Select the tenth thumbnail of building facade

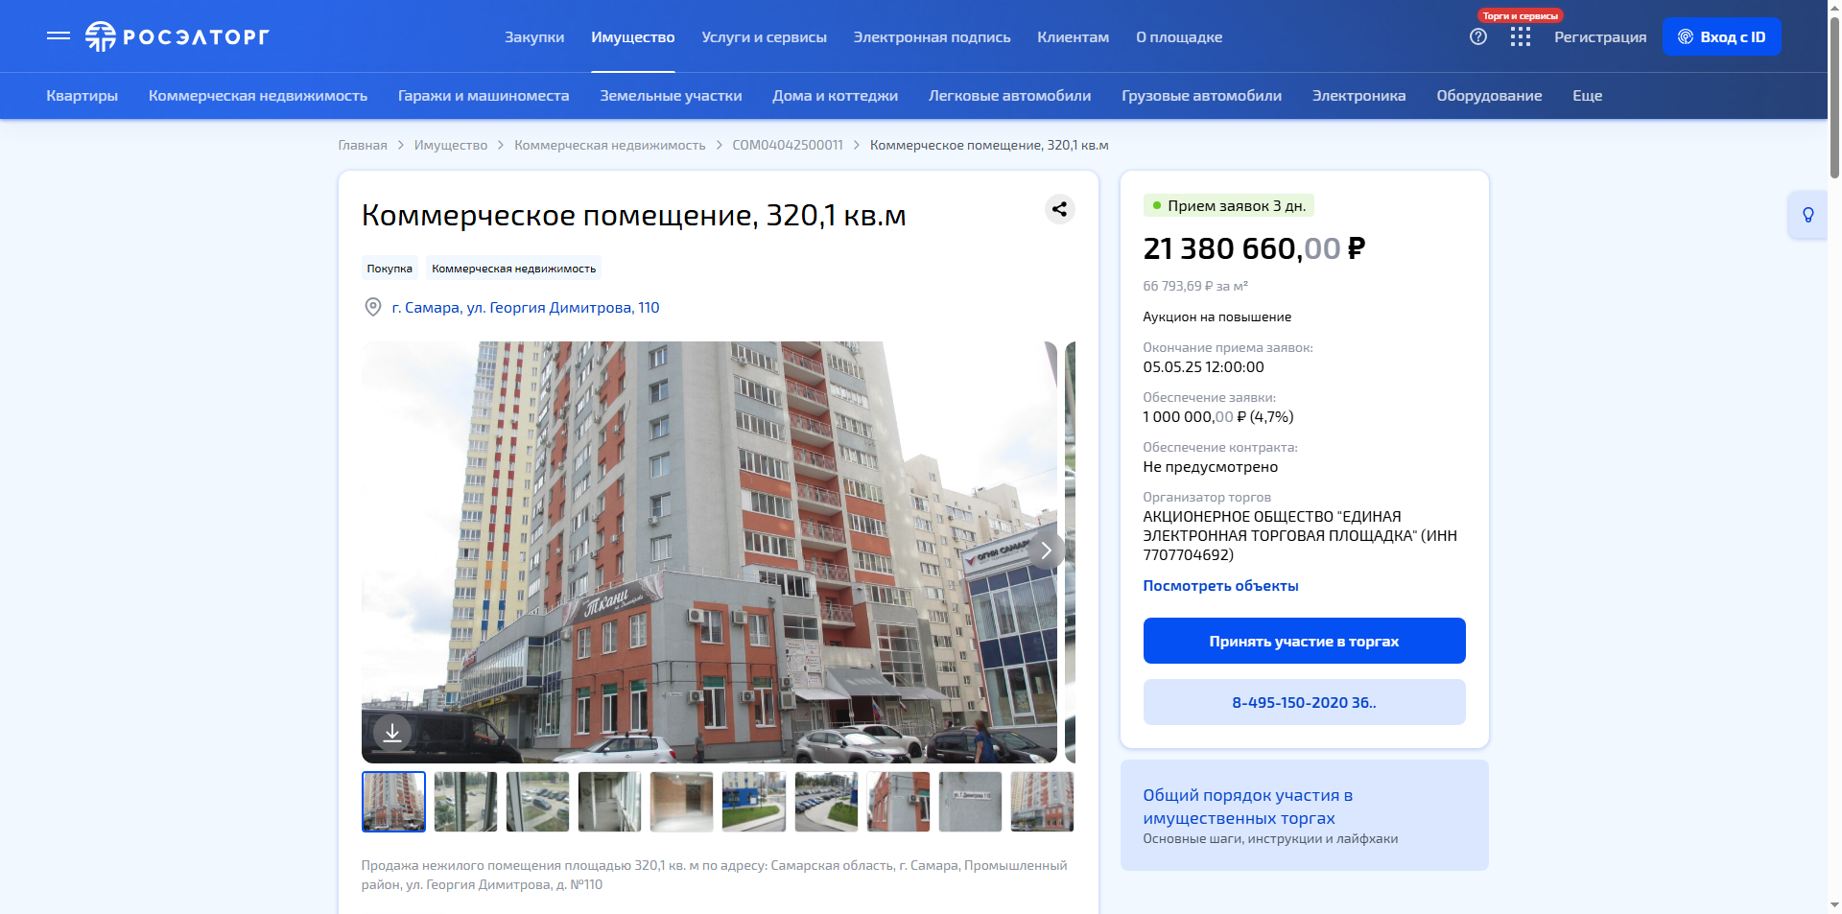tap(1042, 802)
